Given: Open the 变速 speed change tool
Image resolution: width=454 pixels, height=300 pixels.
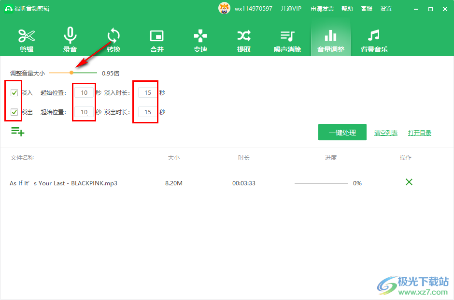Looking at the screenshot, I should tap(200, 40).
